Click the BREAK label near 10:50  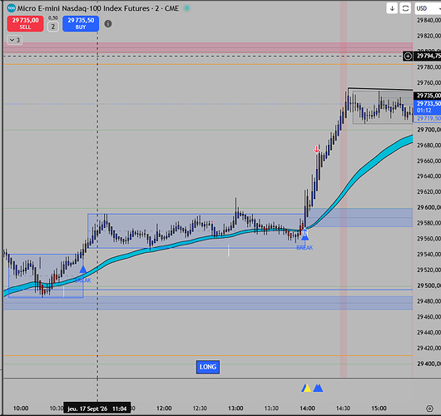click(82, 280)
